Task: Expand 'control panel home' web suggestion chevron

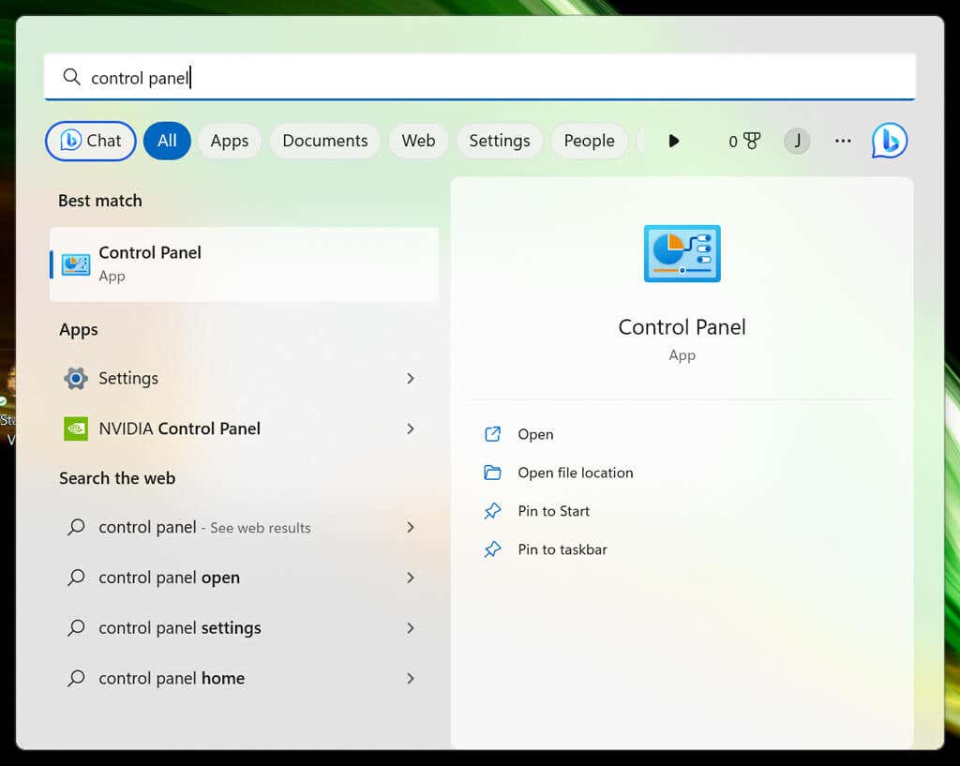Action: coord(411,678)
